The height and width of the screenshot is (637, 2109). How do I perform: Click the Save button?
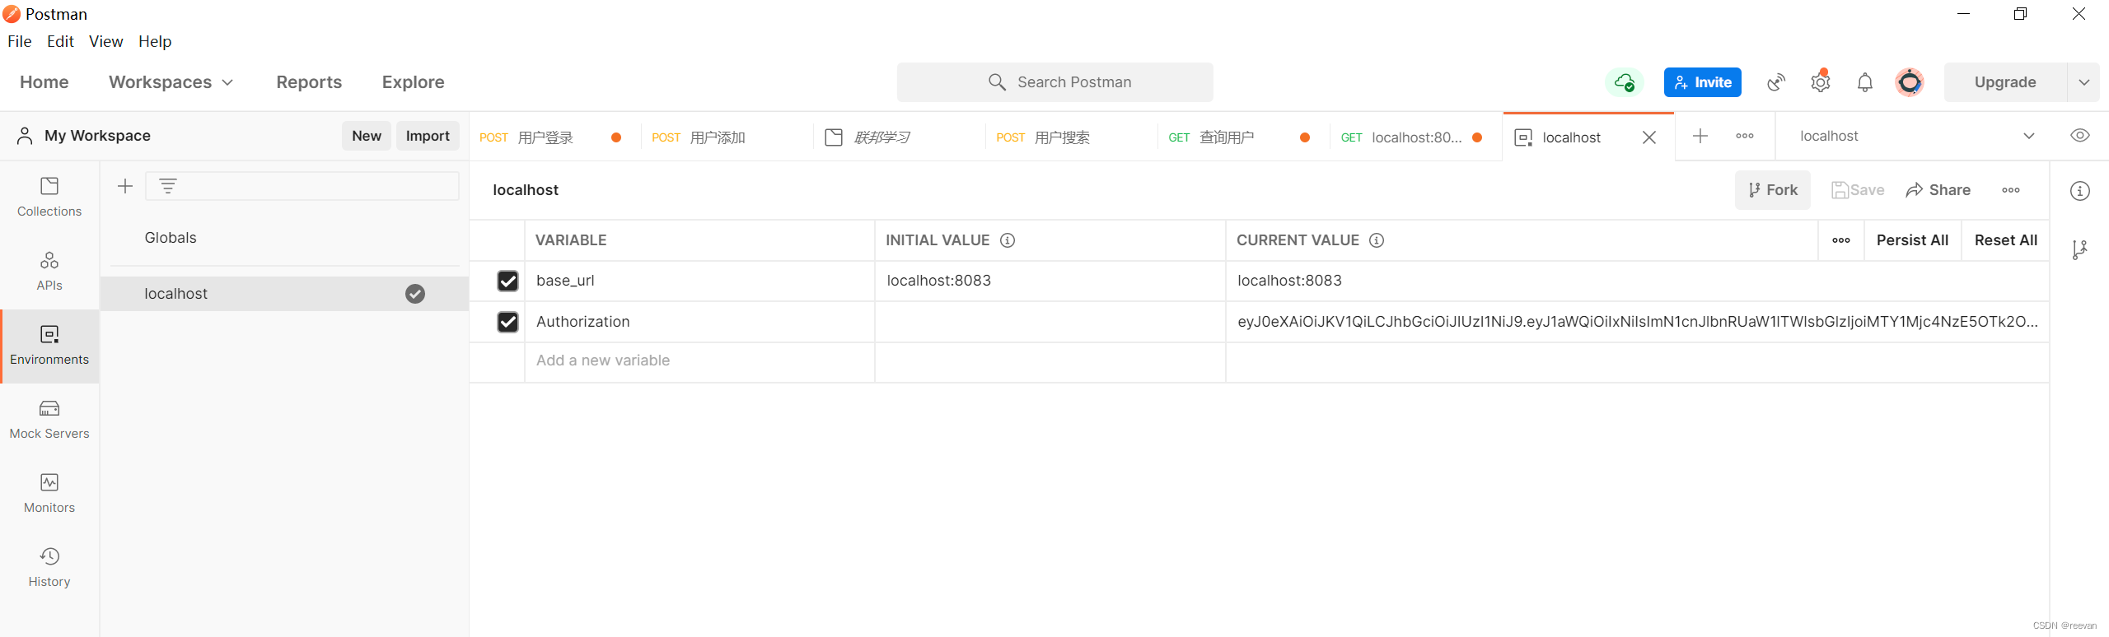pos(1858,190)
